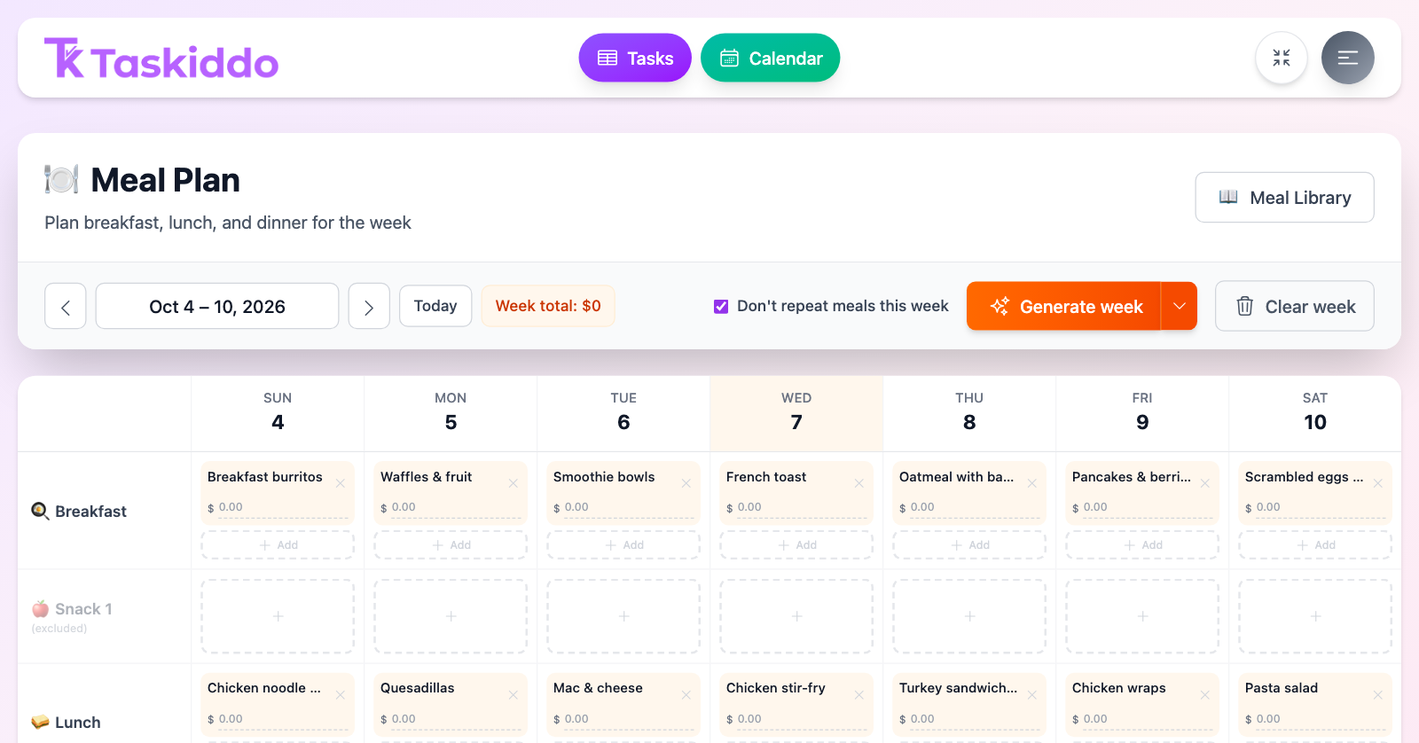
Task: Select the Turkey sandwich meal card
Action: click(x=969, y=705)
